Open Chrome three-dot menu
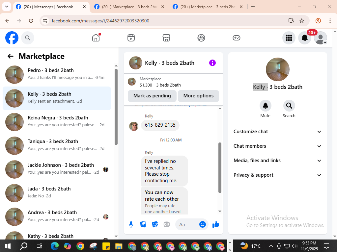Viewport: 337px width, 252px height. coord(330,21)
